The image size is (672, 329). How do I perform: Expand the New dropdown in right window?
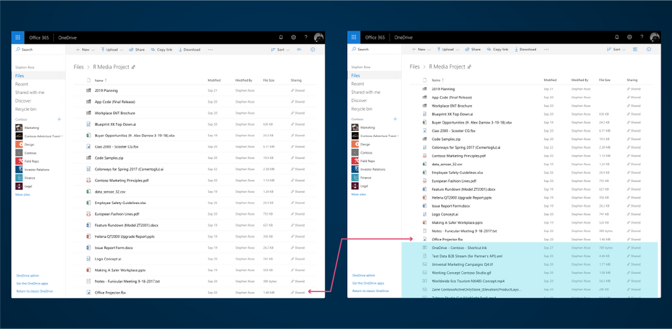tap(421, 50)
